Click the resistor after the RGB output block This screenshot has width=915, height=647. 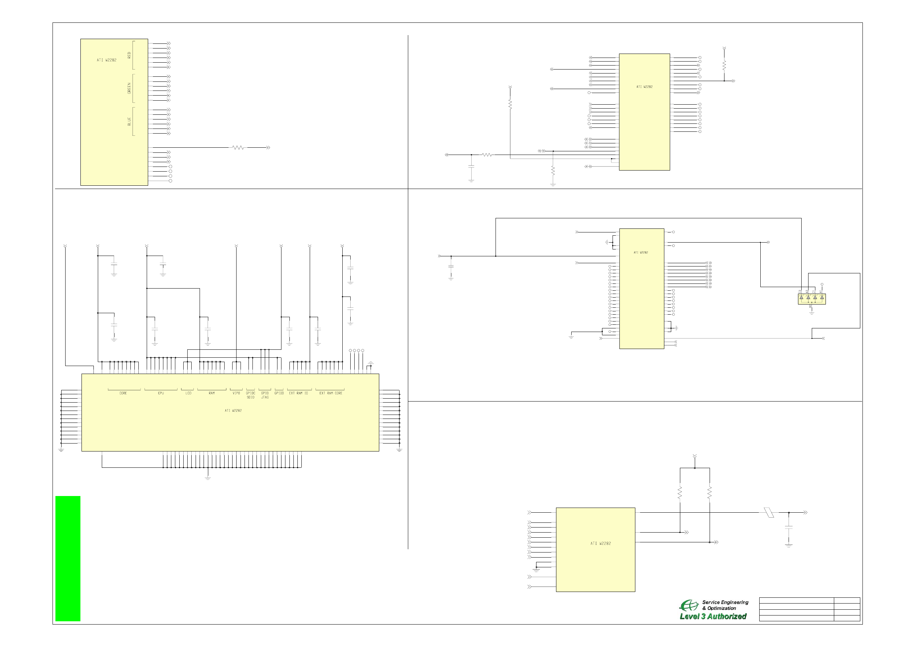pyautogui.click(x=238, y=147)
